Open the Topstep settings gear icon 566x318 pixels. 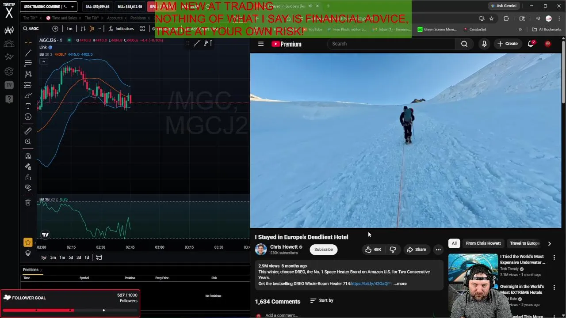click(9, 71)
